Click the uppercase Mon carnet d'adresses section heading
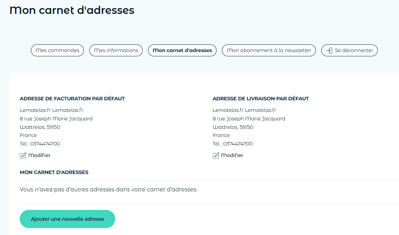This screenshot has height=235, width=399. (54, 172)
